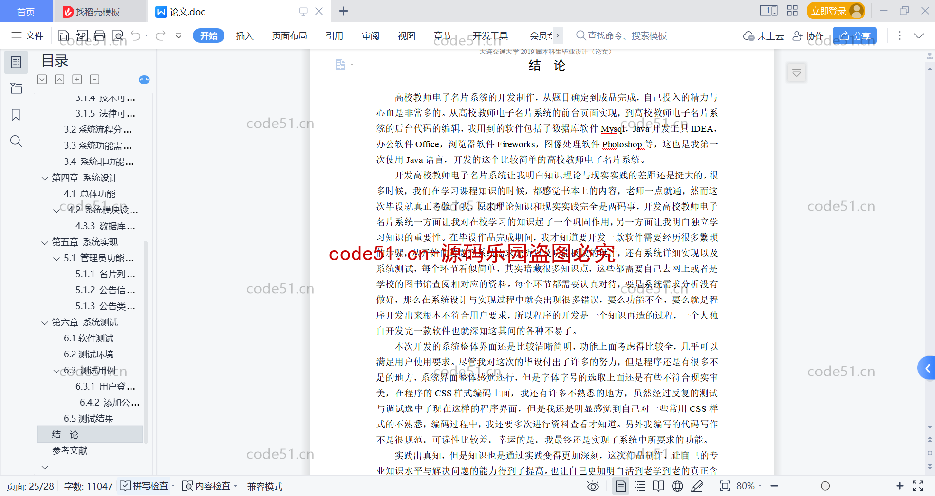Go to 6.5 测试结果 heading
Viewport: 935px width, 496px height.
[89, 418]
